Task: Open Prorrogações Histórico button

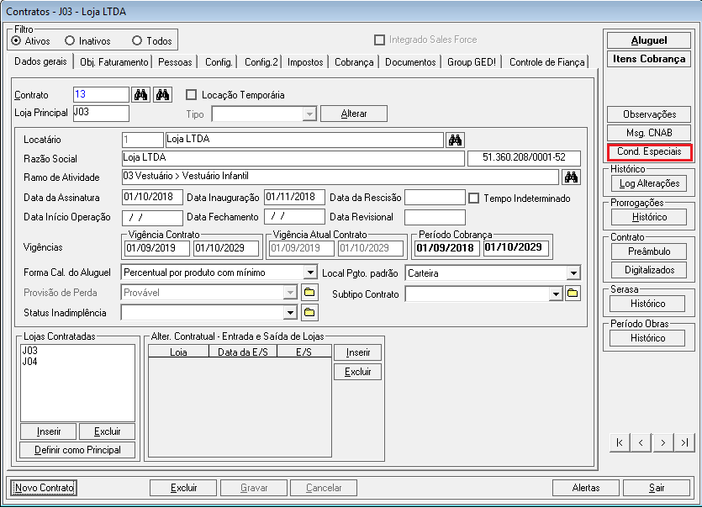Action: [x=649, y=217]
